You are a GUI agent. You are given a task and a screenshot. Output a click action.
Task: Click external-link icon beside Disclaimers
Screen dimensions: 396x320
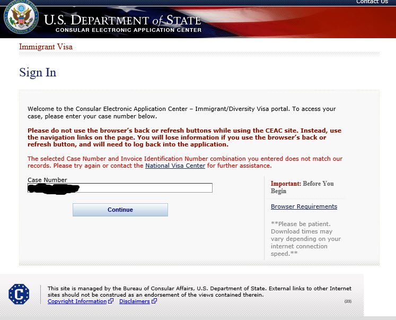pos(154,301)
